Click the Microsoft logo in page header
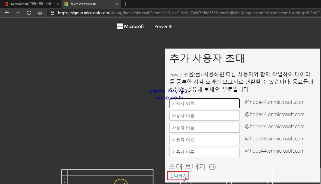Viewport: 321px width, 184px height. (x=130, y=26)
